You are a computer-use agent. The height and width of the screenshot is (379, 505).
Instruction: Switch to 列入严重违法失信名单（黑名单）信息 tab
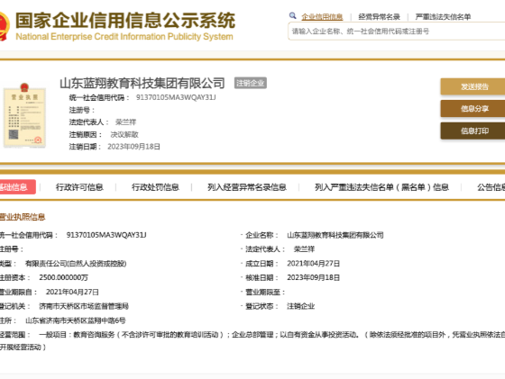click(x=381, y=187)
